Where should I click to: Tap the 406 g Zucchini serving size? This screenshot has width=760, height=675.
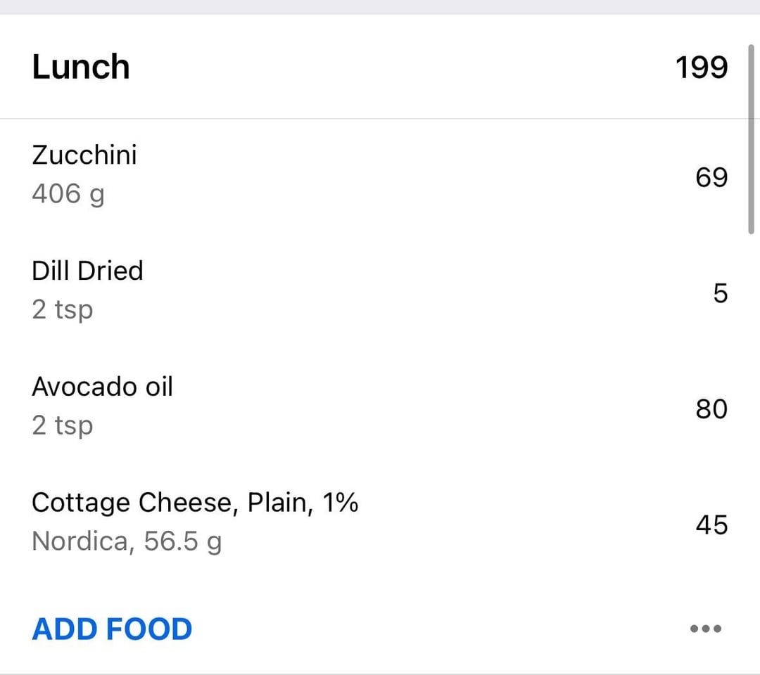pos(68,193)
